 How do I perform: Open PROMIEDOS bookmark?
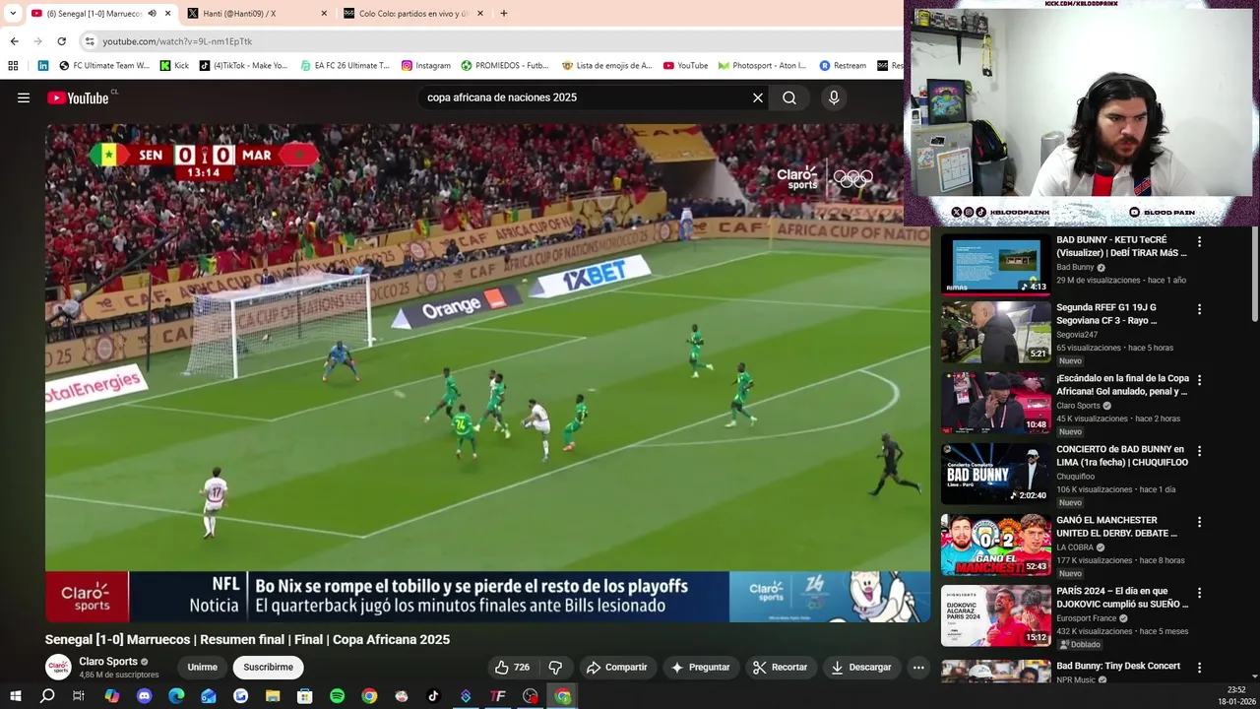click(504, 65)
